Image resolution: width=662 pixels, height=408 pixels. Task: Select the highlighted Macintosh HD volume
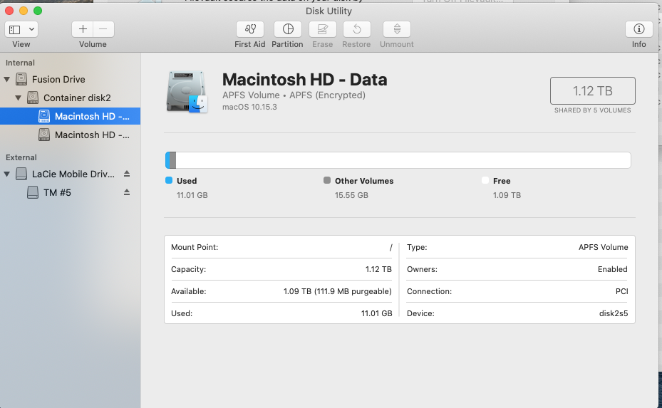(70, 116)
